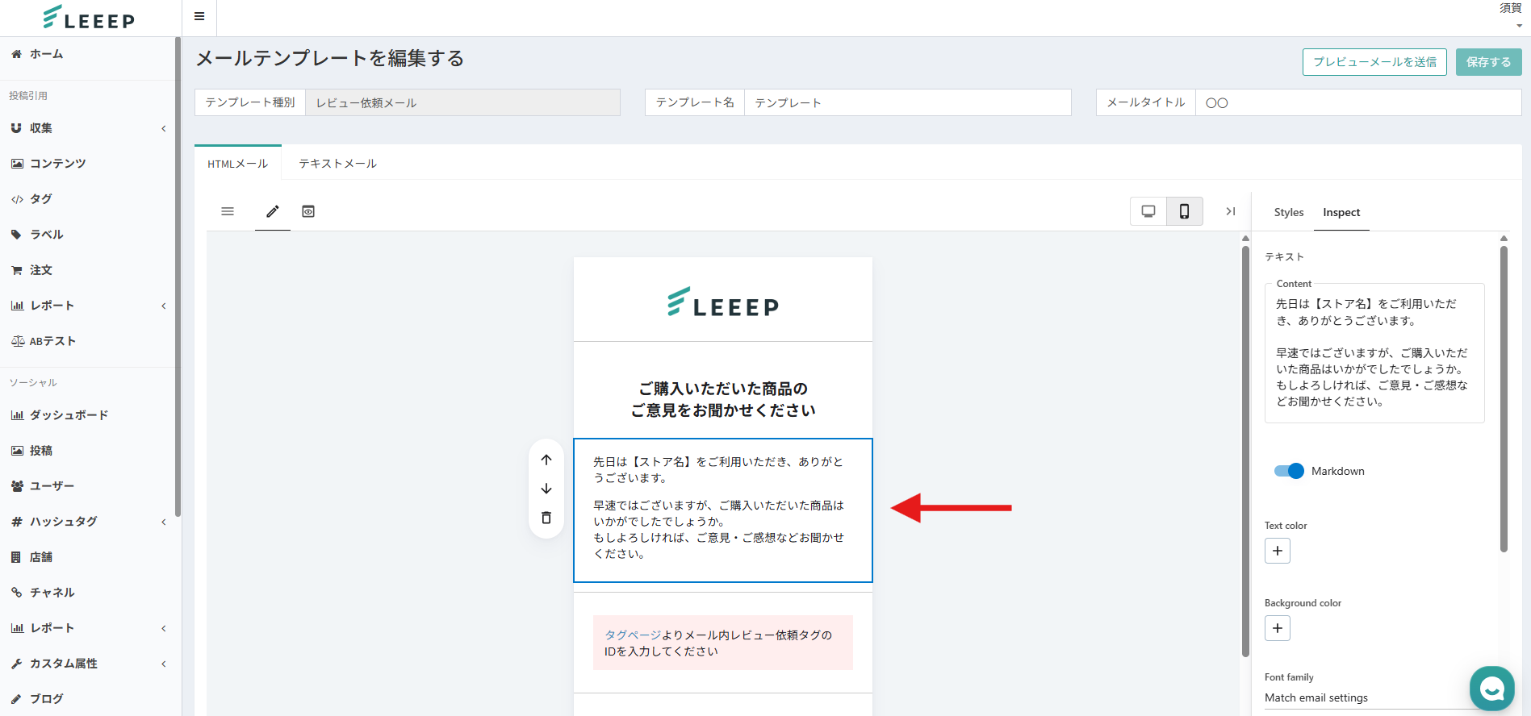Viewport: 1531px width, 716px height.
Task: Open the editor's block list menu icon
Action: 228,211
